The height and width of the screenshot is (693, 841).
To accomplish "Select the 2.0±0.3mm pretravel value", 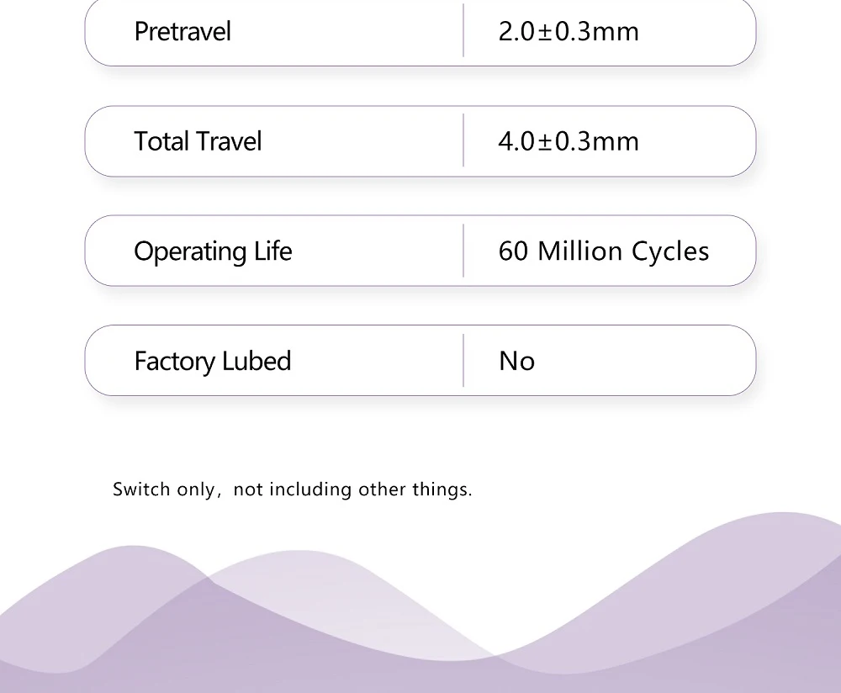I will coord(569,31).
